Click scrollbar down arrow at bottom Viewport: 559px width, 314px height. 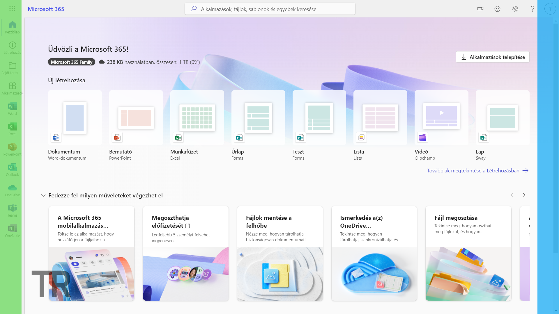pyautogui.click(x=556, y=311)
